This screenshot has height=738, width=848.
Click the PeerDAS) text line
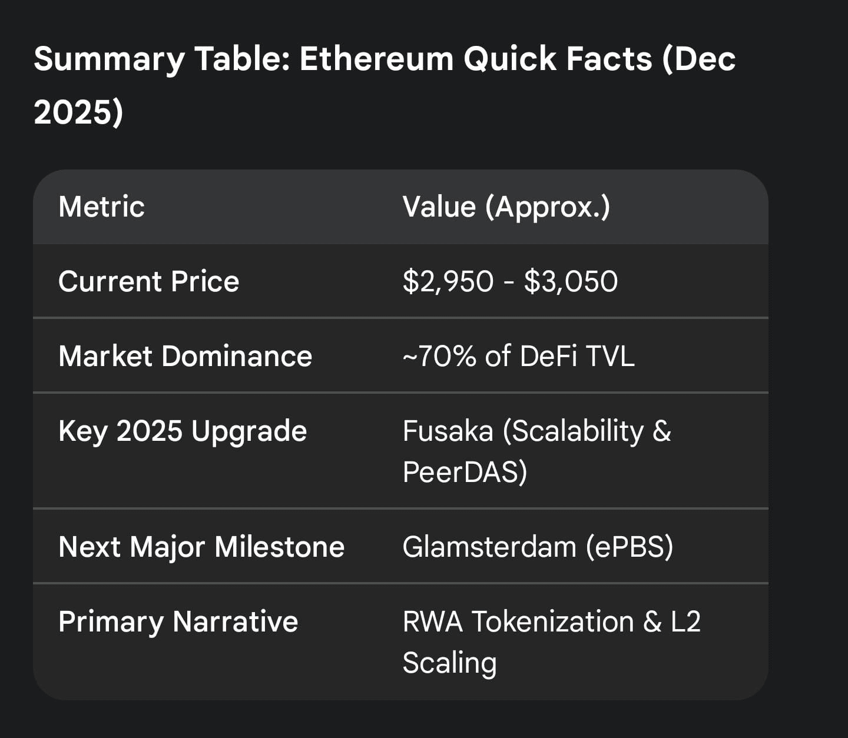tap(465, 472)
